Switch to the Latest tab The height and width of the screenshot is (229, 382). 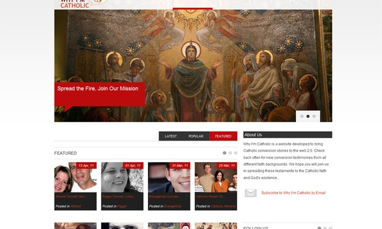[170, 136]
